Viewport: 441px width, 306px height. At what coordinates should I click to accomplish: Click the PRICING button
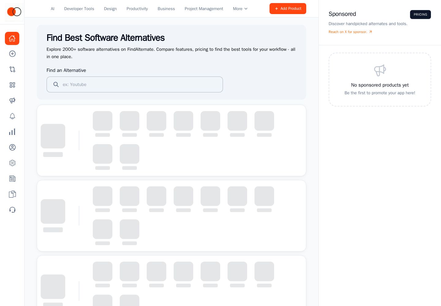coord(420,14)
